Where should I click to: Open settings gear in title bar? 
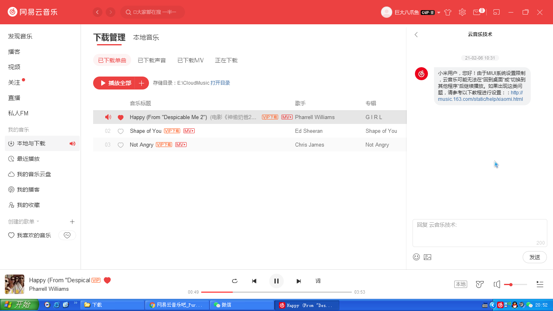pos(462,12)
